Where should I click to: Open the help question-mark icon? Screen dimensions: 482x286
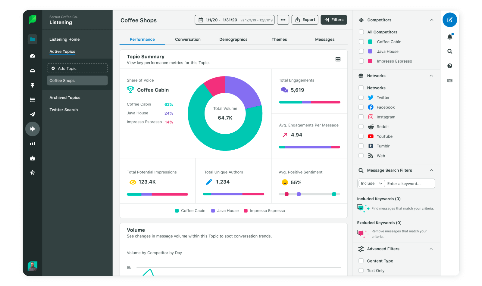click(450, 66)
